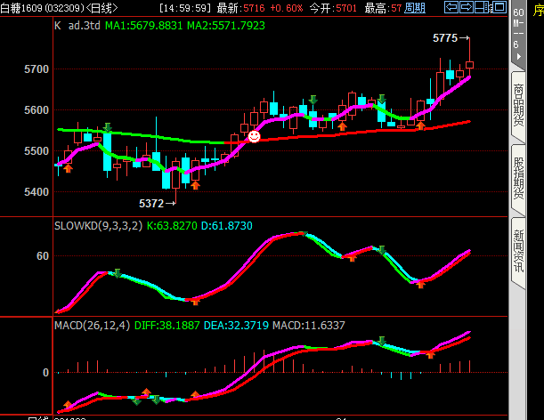Click the 5372 low price annotation
544x420 pixels.
[x=151, y=203]
